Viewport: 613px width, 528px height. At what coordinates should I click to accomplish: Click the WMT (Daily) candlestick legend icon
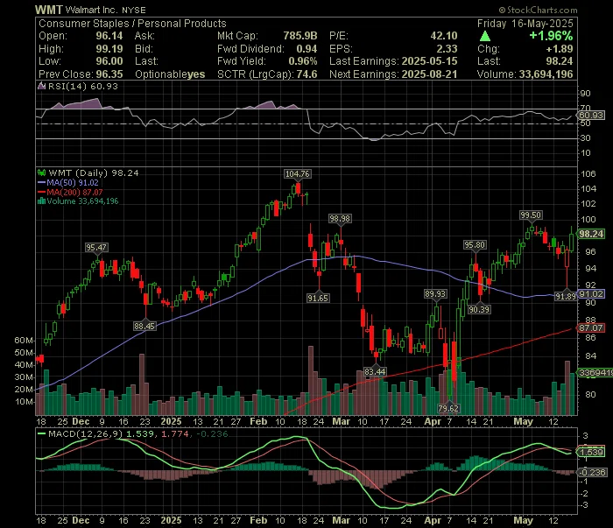(41, 172)
